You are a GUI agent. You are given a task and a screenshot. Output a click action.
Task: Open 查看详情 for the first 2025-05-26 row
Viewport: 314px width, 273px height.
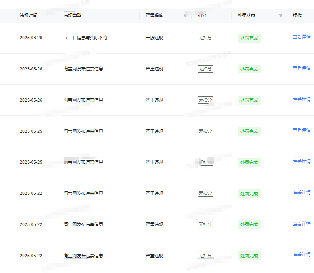(301, 68)
